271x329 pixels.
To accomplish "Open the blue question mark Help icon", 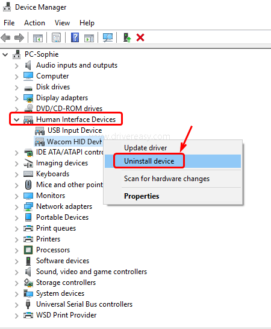I will coord(75,37).
